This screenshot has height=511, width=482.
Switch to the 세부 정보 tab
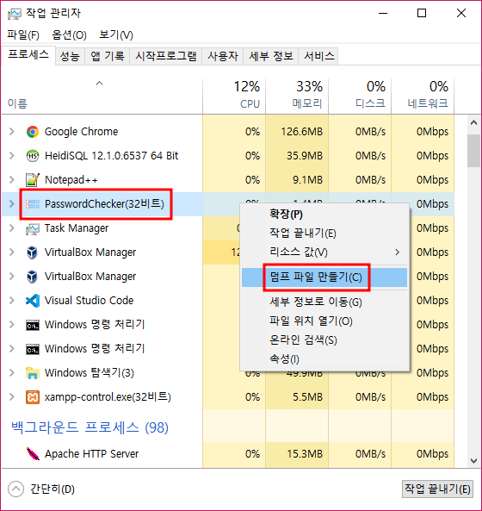coord(271,57)
